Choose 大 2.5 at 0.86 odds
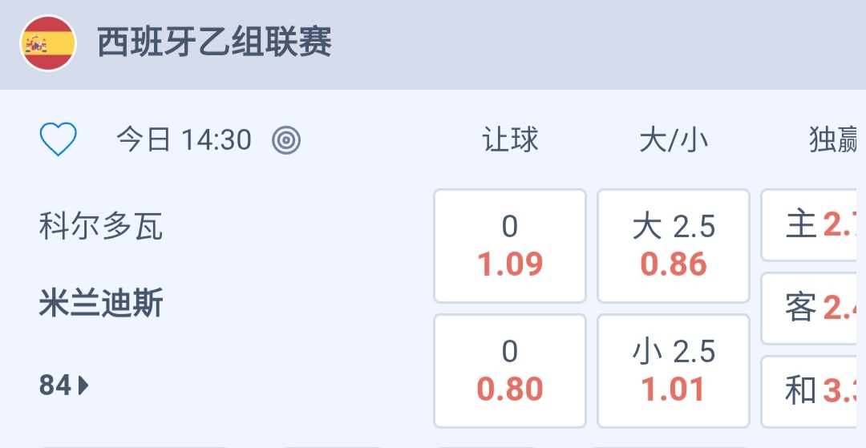The width and height of the screenshot is (866, 448). click(674, 246)
